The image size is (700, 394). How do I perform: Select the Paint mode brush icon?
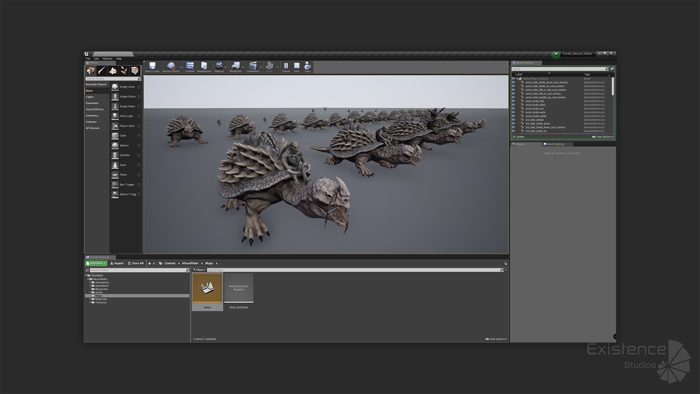(102, 71)
